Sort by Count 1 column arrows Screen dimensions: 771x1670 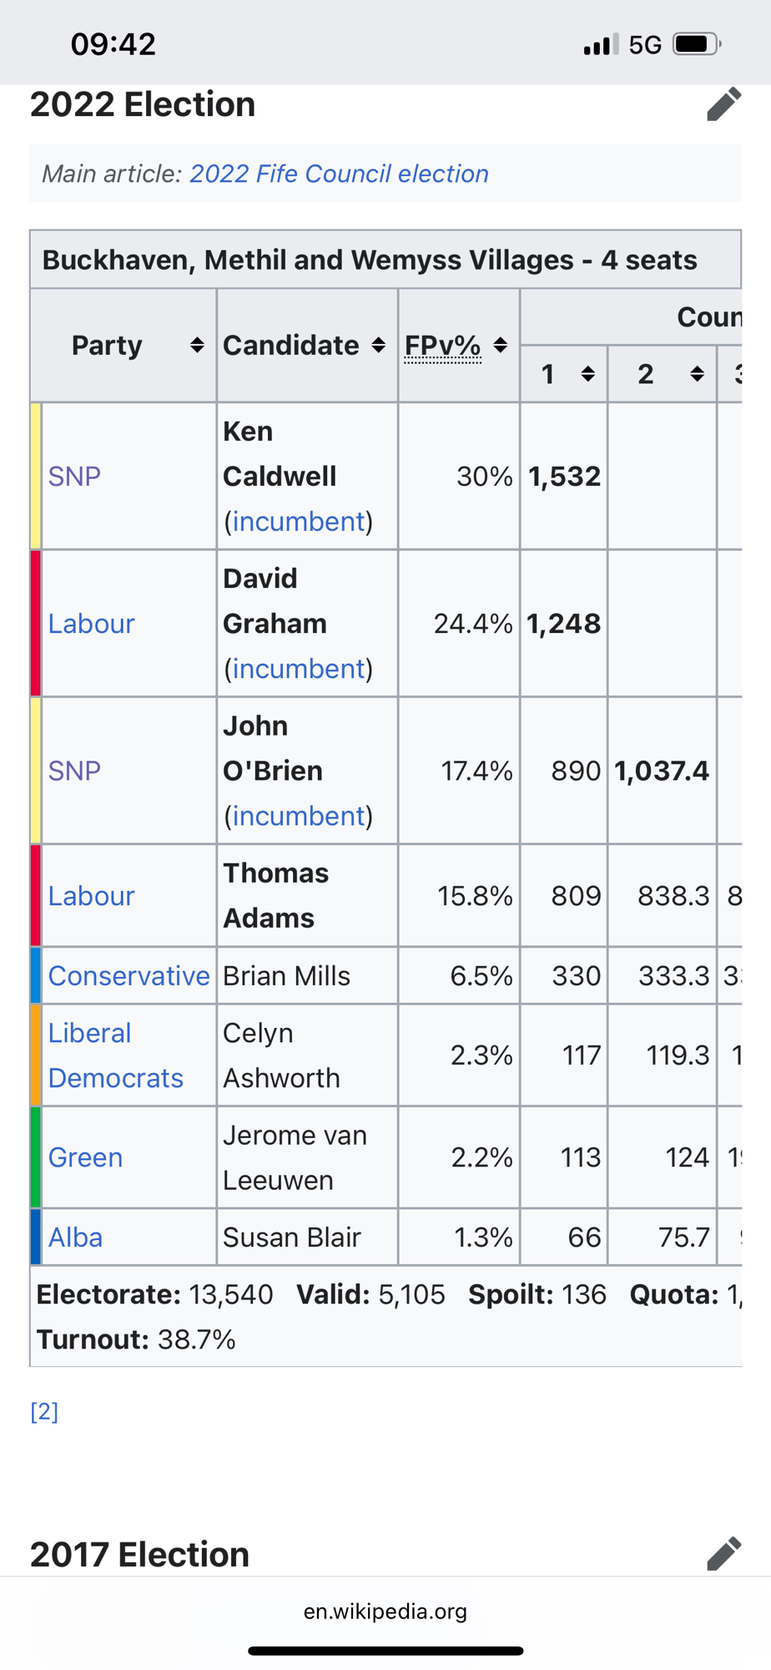point(588,373)
